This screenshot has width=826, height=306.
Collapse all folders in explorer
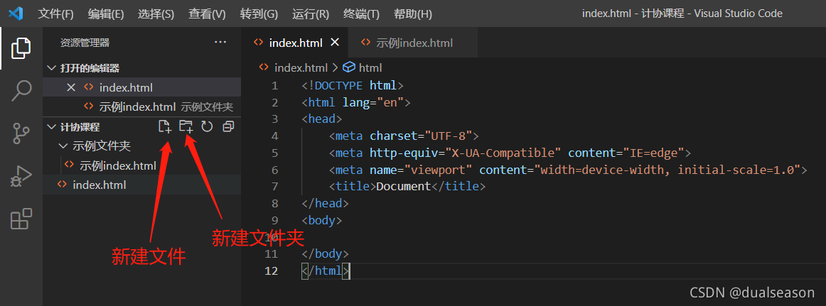(x=228, y=126)
